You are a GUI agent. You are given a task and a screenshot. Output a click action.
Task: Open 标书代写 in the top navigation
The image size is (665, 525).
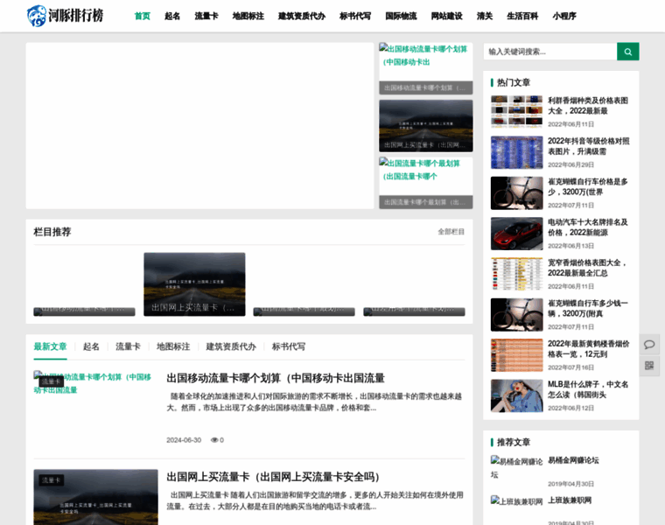(355, 16)
